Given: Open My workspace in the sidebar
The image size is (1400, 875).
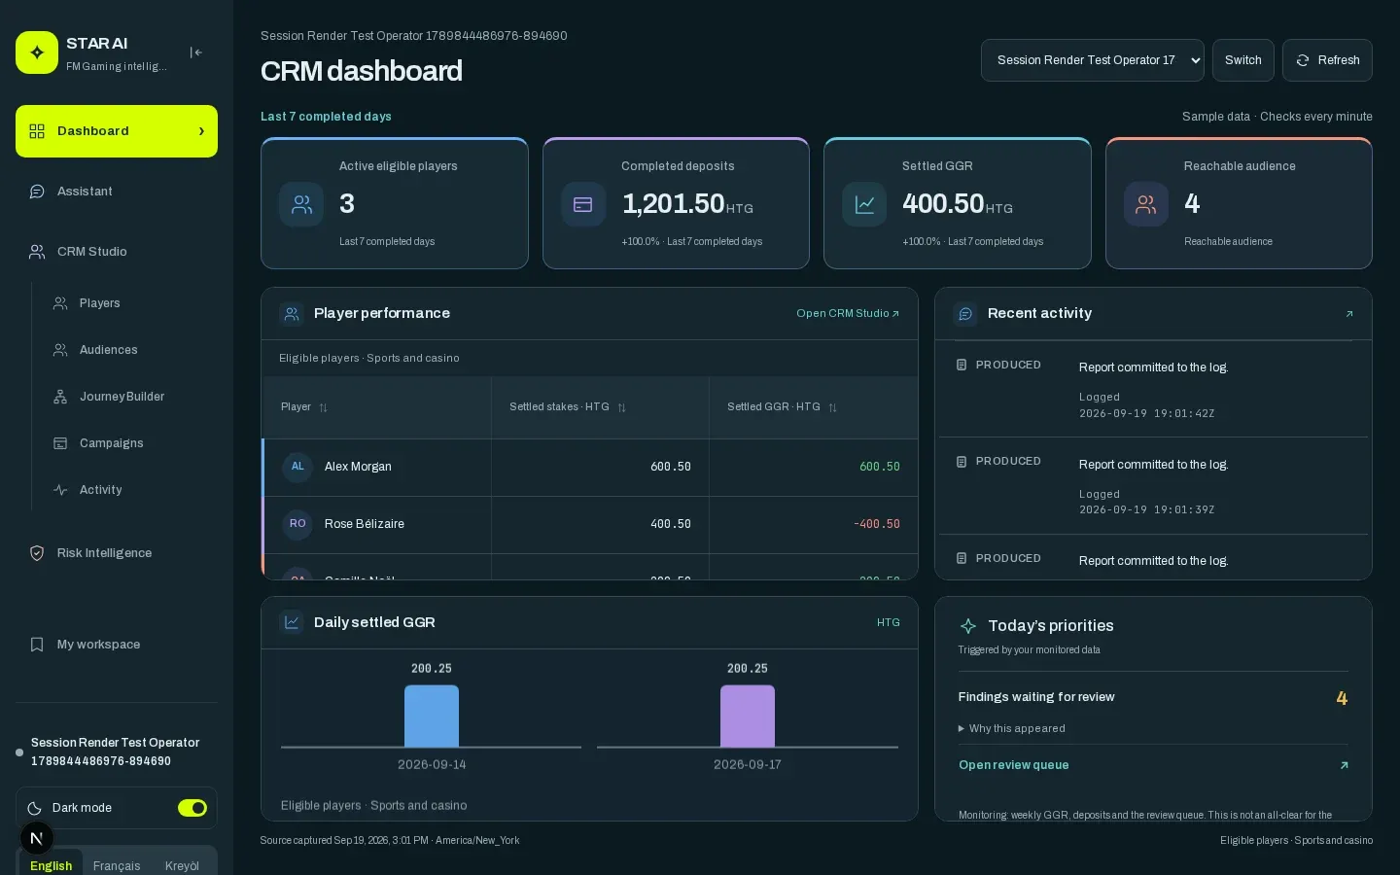Looking at the screenshot, I should coord(117,645).
